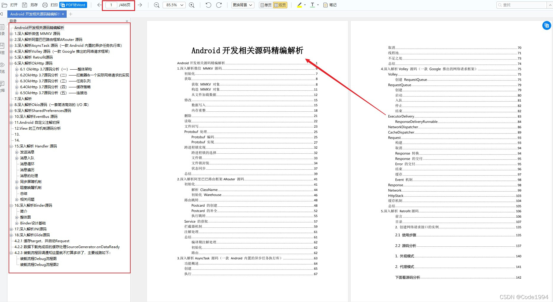Click the Save As icon
Screen dimensions: 553x302
[25, 5]
